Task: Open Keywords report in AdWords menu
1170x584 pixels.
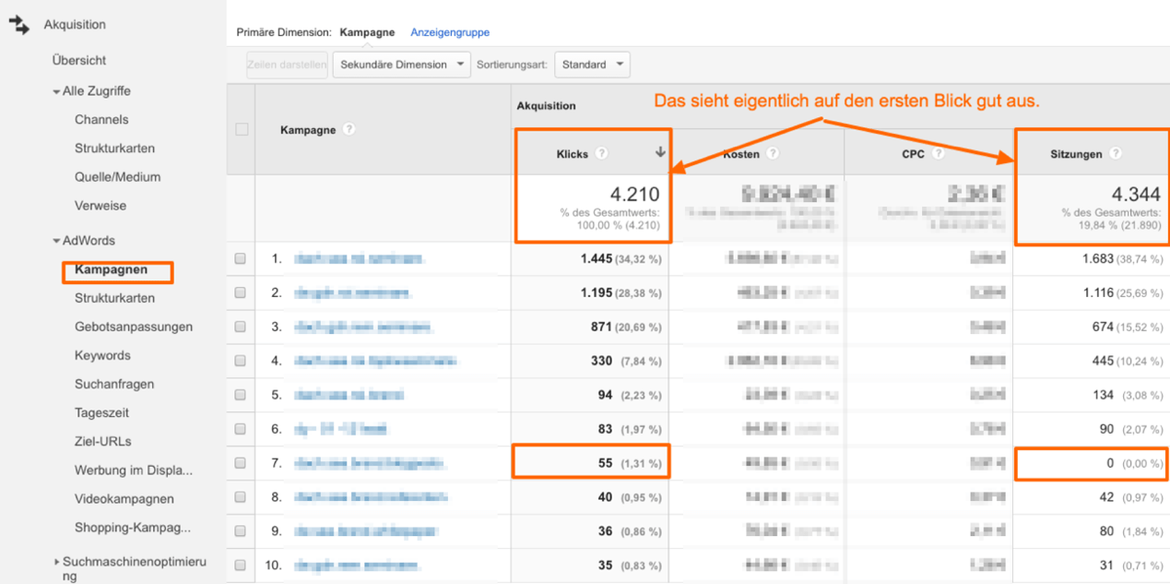Action: coord(102,355)
